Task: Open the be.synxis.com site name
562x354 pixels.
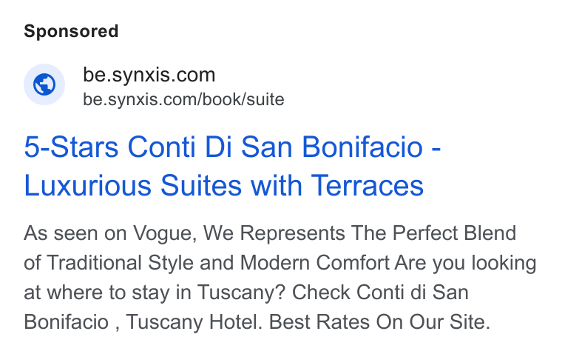Action: [x=149, y=75]
